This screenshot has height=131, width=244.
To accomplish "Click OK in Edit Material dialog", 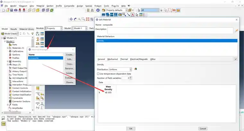I will tap(131, 129).
